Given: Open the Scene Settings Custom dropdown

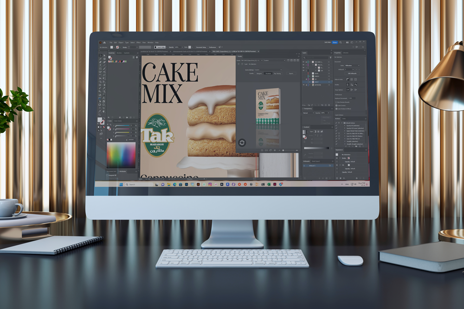Looking at the screenshot, I should (267, 69).
